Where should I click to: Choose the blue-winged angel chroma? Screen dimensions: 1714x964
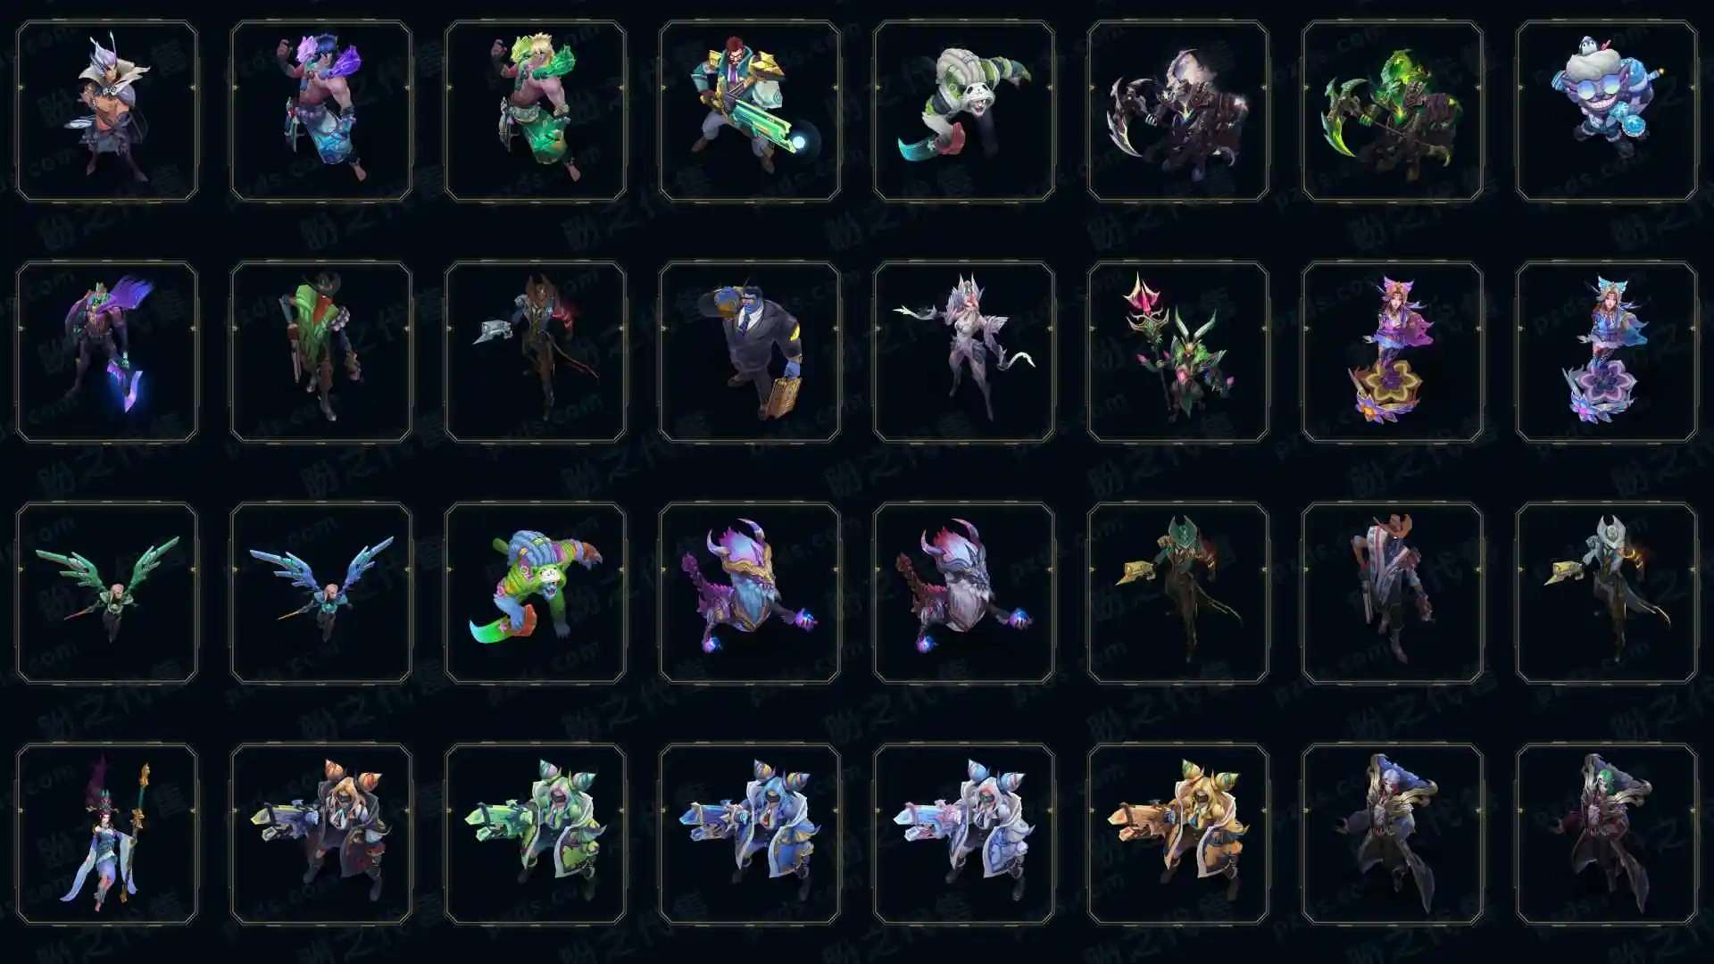click(x=321, y=593)
